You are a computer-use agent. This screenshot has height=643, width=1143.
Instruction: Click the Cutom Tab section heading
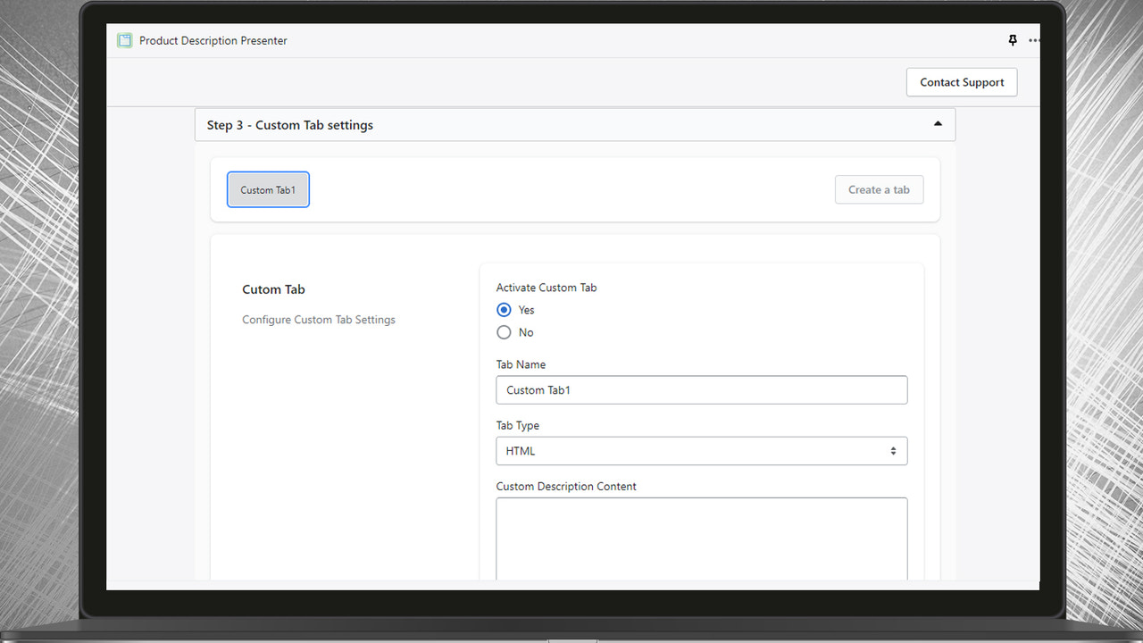click(273, 288)
